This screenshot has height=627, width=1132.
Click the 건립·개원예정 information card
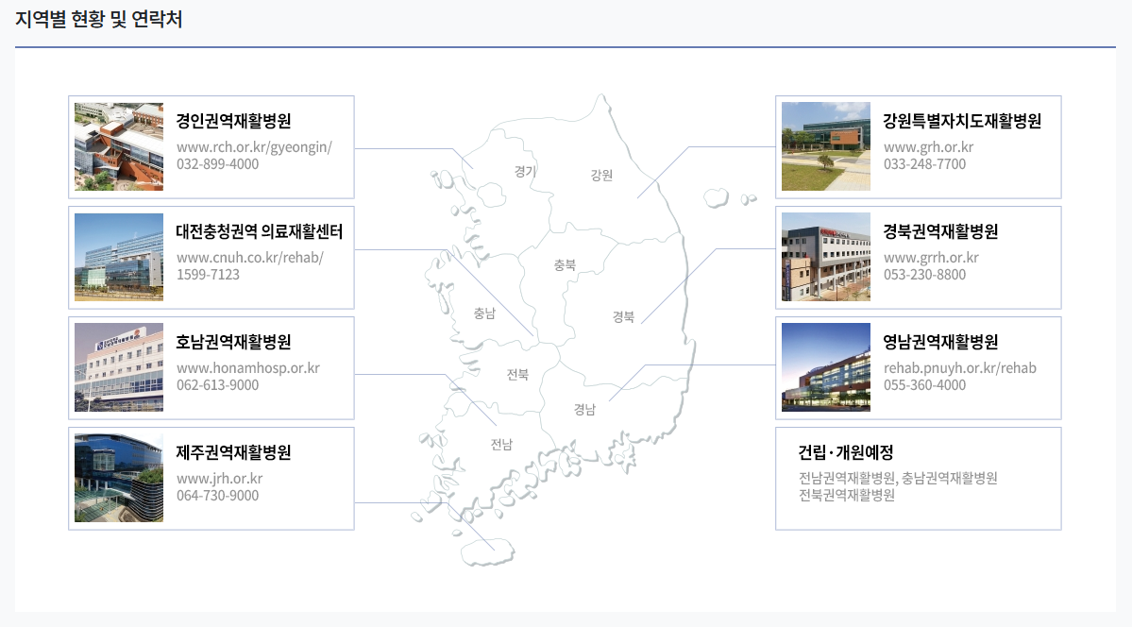[918, 478]
